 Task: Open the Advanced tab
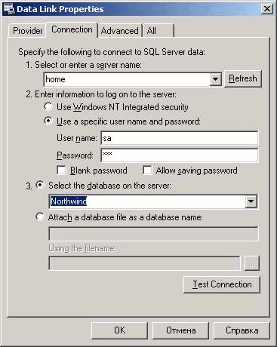(120, 31)
